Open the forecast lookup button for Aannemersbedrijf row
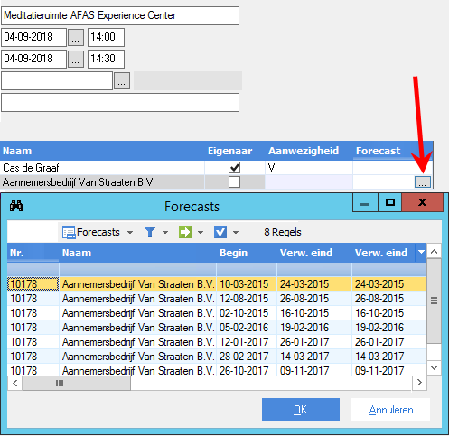 tap(423, 182)
